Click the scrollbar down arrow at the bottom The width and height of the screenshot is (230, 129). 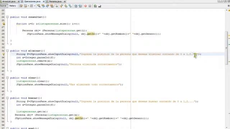[227, 128]
